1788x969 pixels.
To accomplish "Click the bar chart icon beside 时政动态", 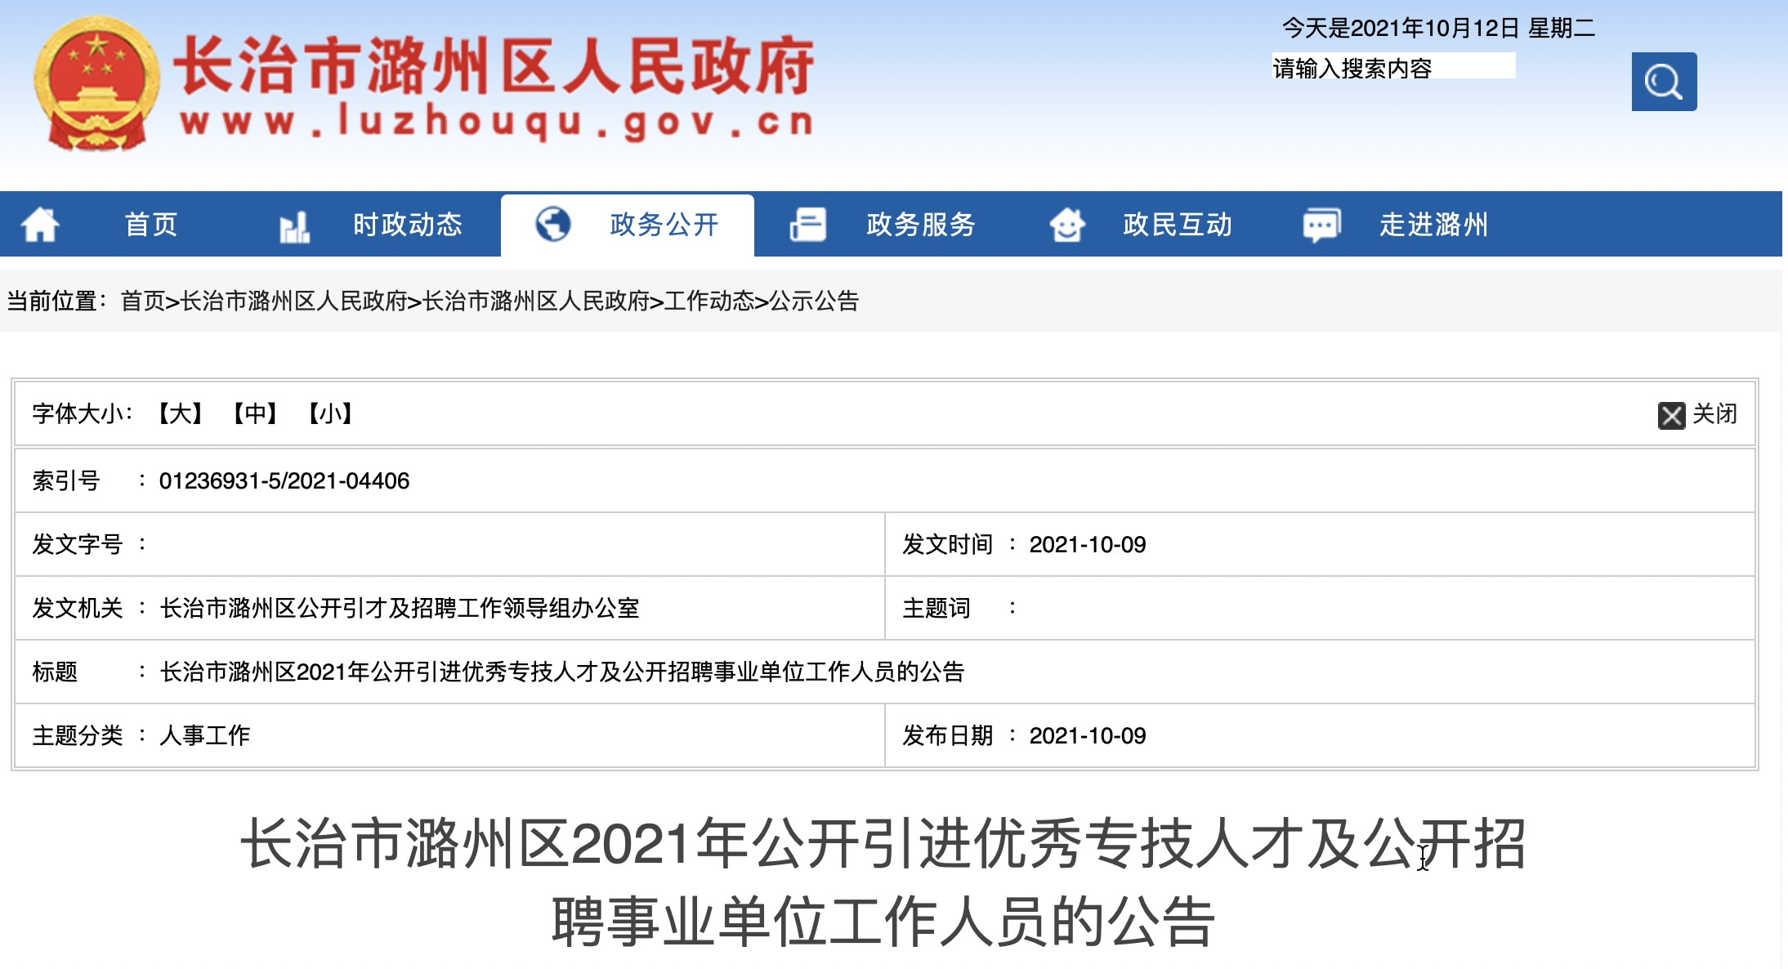I will pyautogui.click(x=294, y=226).
